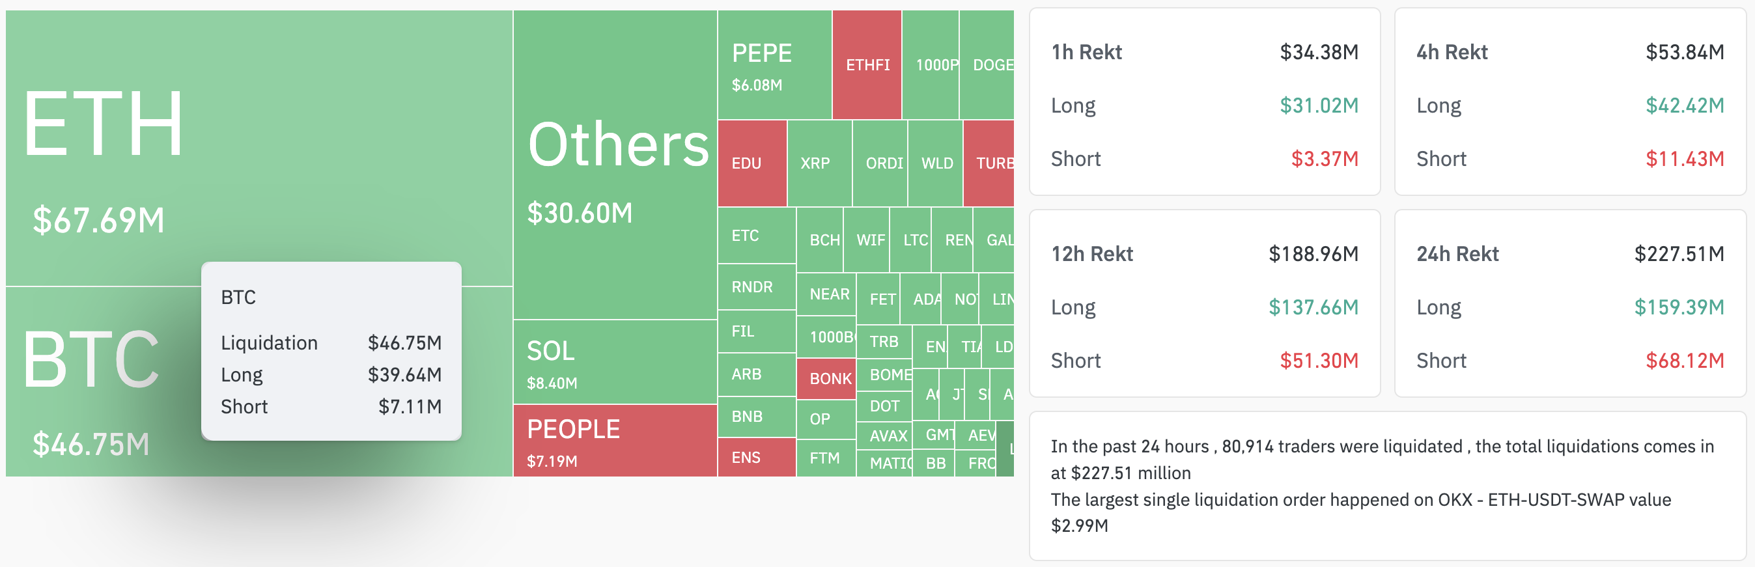Open the 24h Rekt summary card
Screen dimensions: 1755x567
tap(1569, 303)
